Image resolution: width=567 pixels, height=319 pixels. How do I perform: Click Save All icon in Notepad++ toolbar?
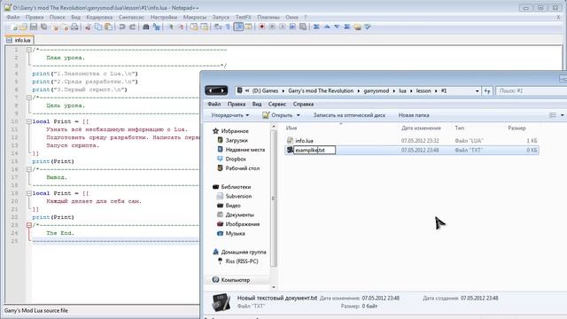tap(43, 27)
